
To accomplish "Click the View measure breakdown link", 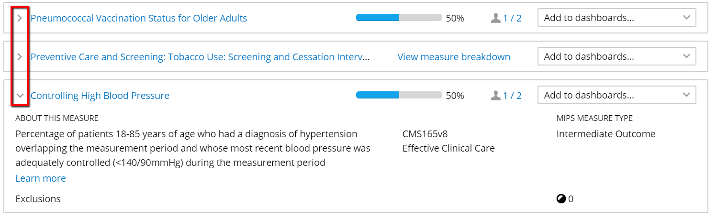I will point(454,57).
